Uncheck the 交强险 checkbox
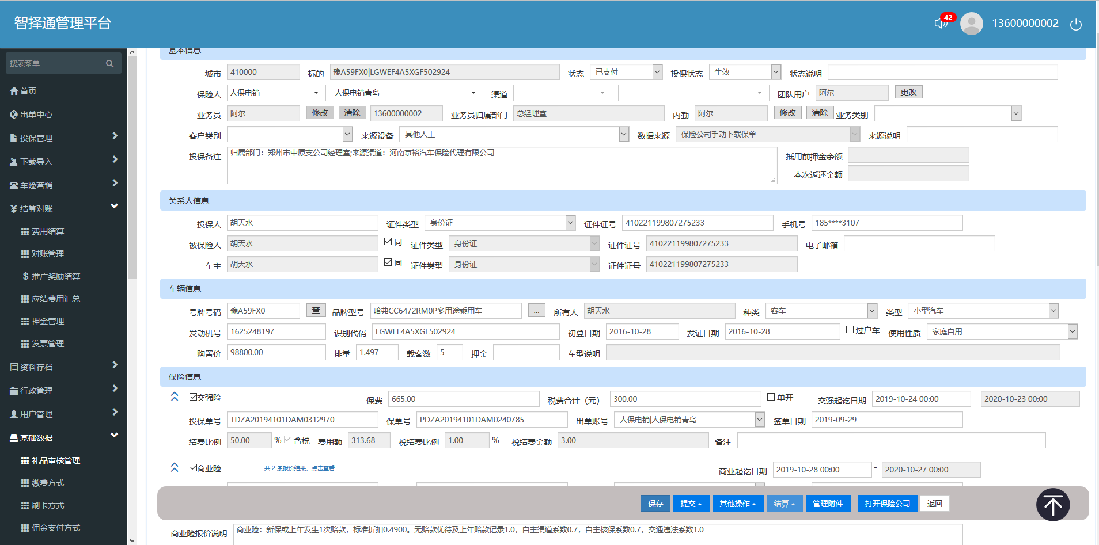 194,397
